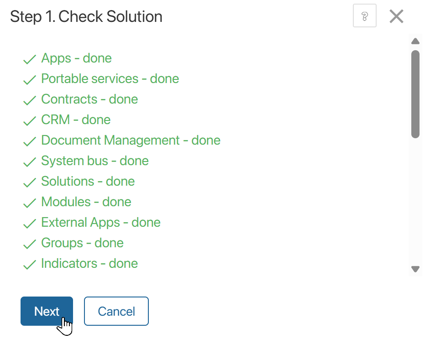Select the External Apps - done entry

(x=100, y=223)
